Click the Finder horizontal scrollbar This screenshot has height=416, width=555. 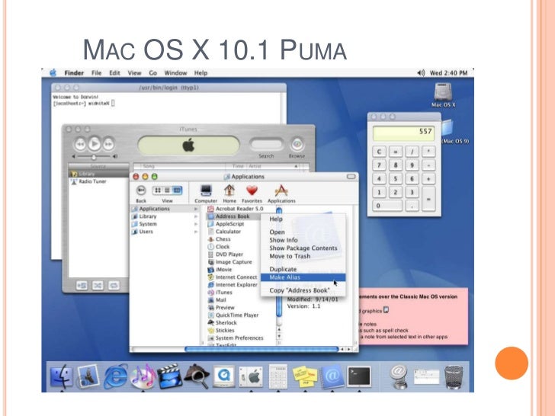(x=261, y=349)
